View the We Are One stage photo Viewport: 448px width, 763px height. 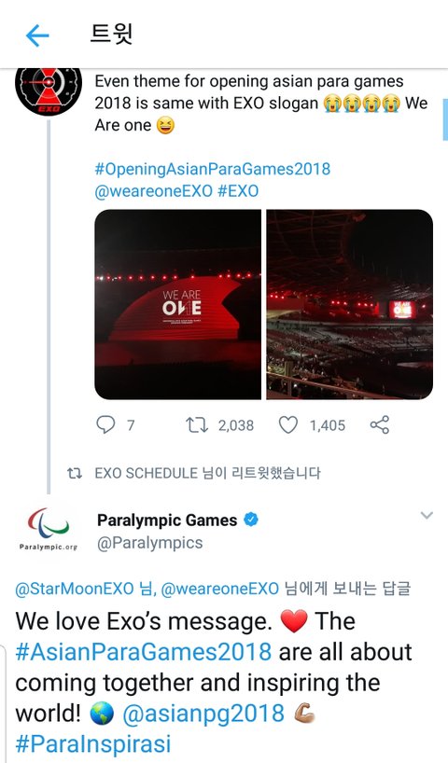click(177, 305)
